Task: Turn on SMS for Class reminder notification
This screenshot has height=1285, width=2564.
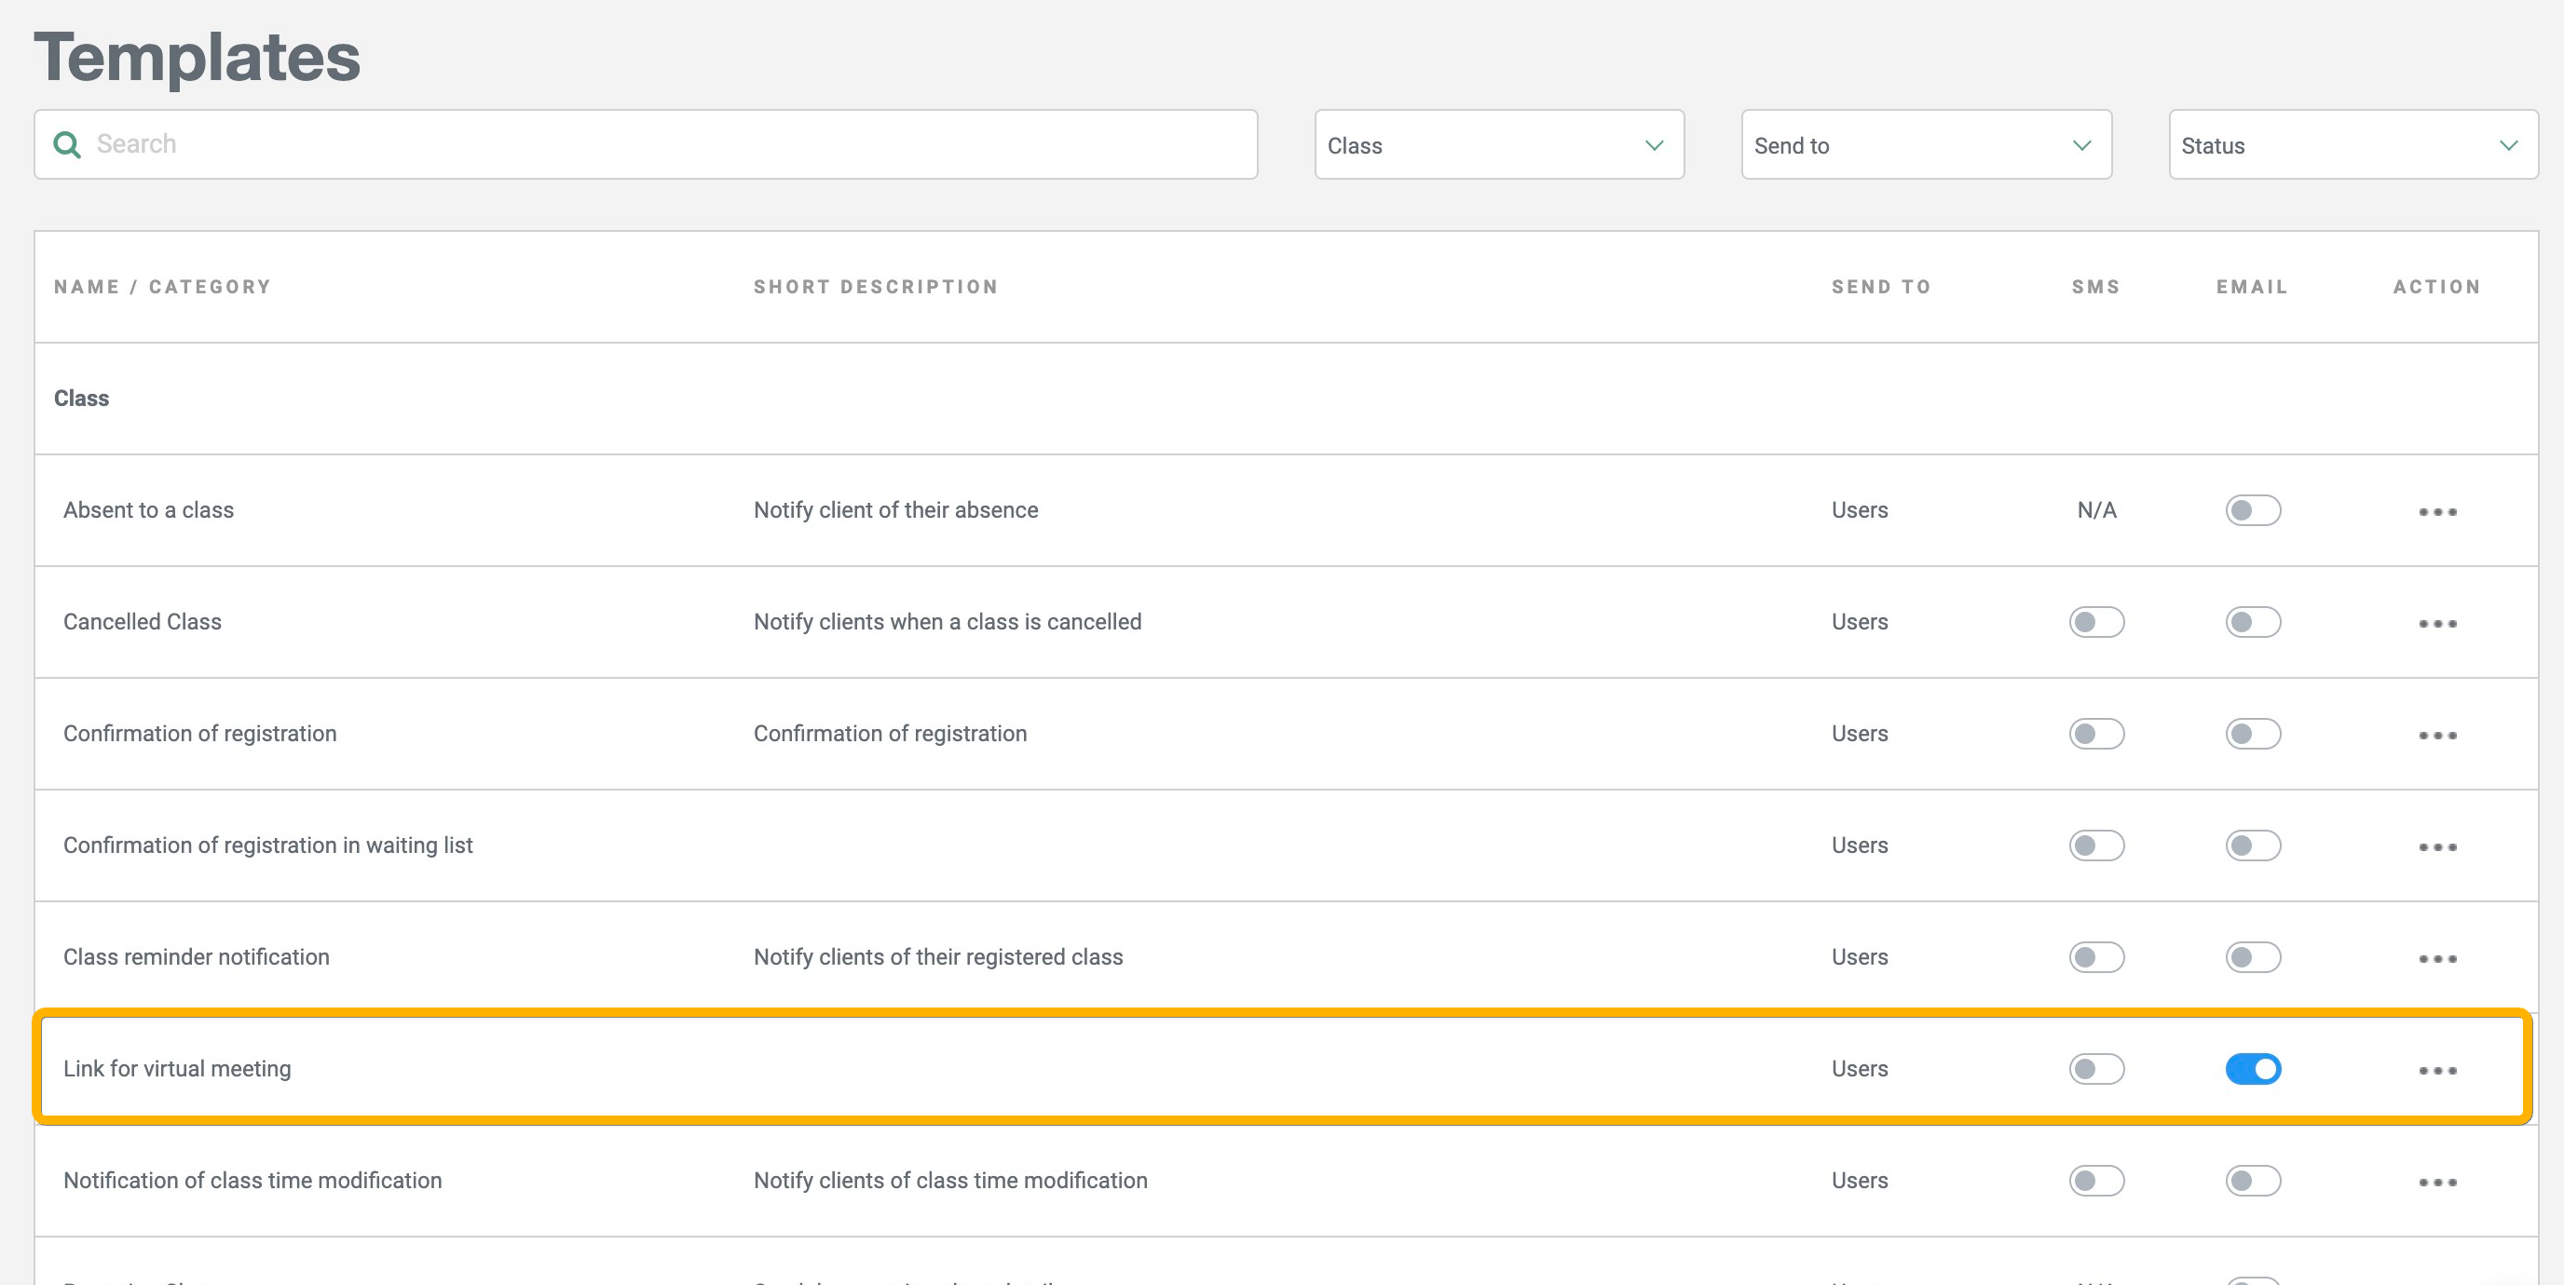Action: [x=2096, y=958]
